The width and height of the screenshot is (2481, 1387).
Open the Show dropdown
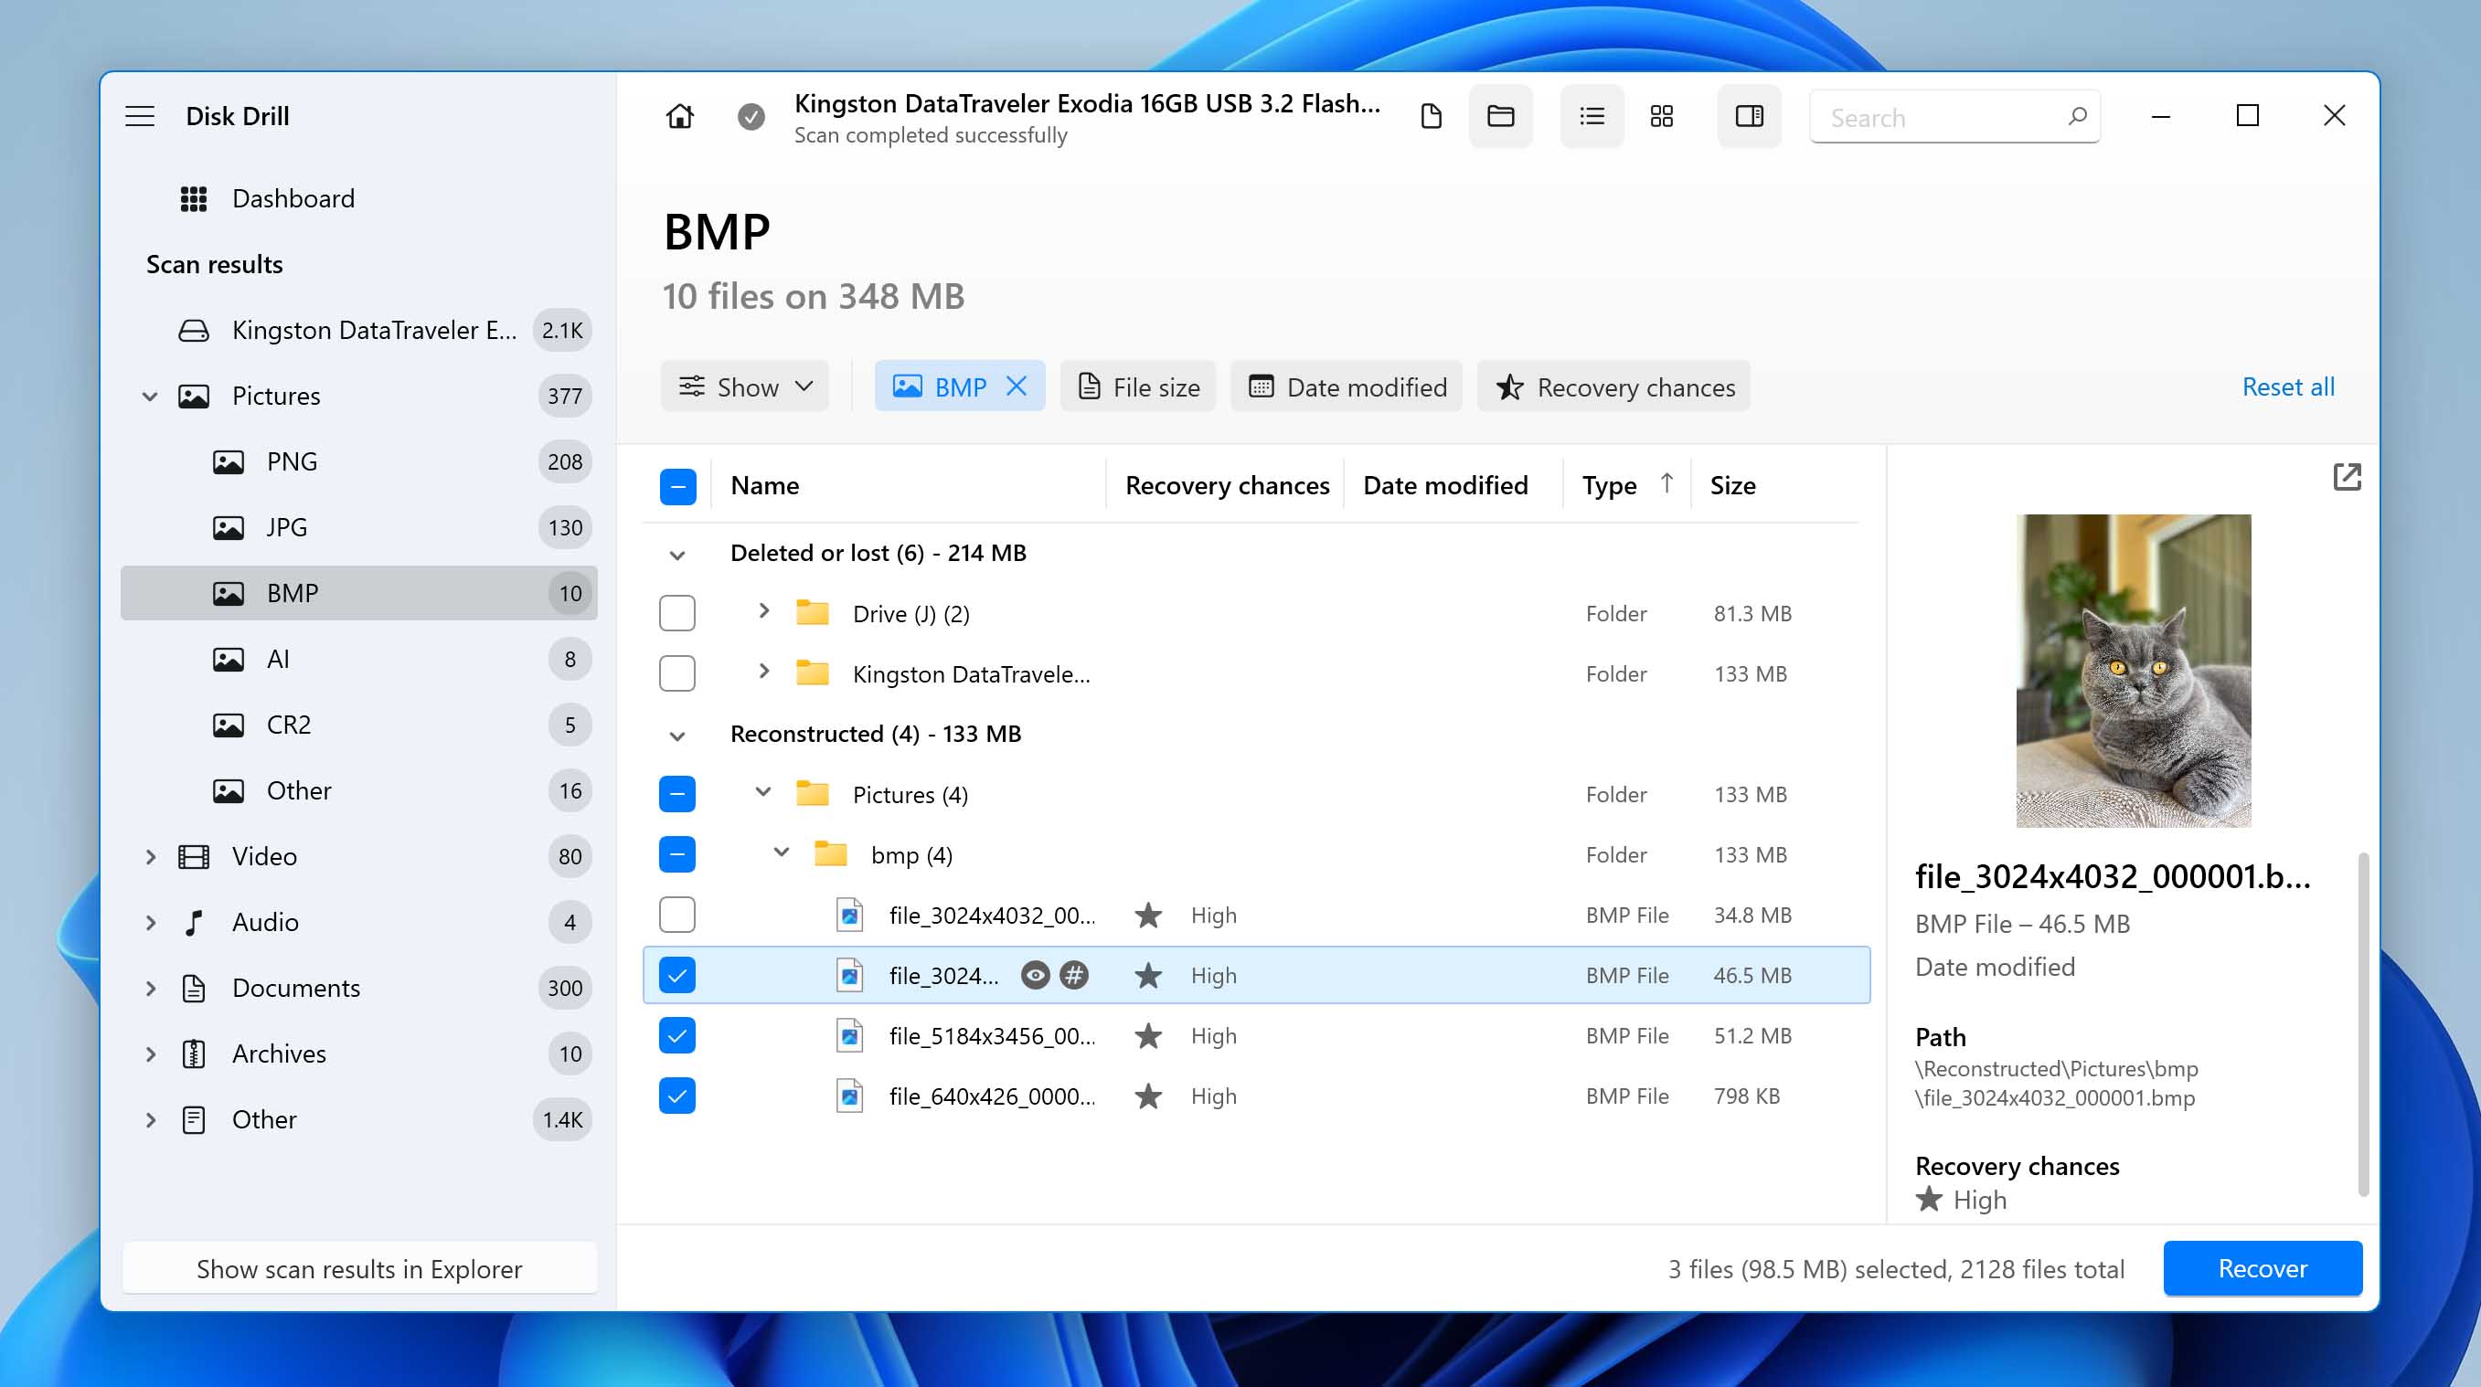[x=745, y=386]
